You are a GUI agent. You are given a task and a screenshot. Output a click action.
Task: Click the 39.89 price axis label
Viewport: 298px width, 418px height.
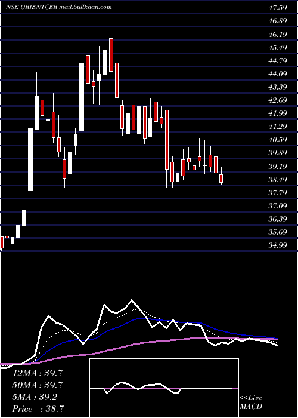pos(278,152)
